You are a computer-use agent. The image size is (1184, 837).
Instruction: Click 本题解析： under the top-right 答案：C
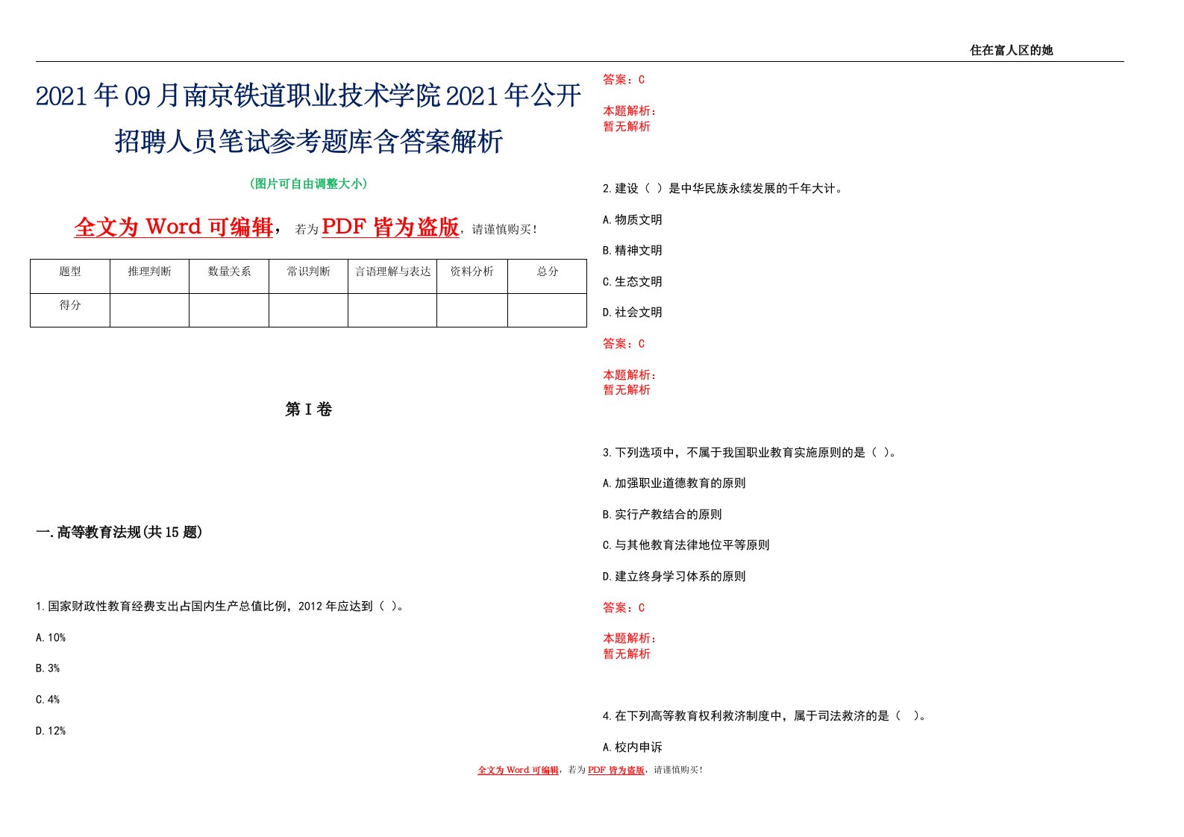[x=630, y=110]
